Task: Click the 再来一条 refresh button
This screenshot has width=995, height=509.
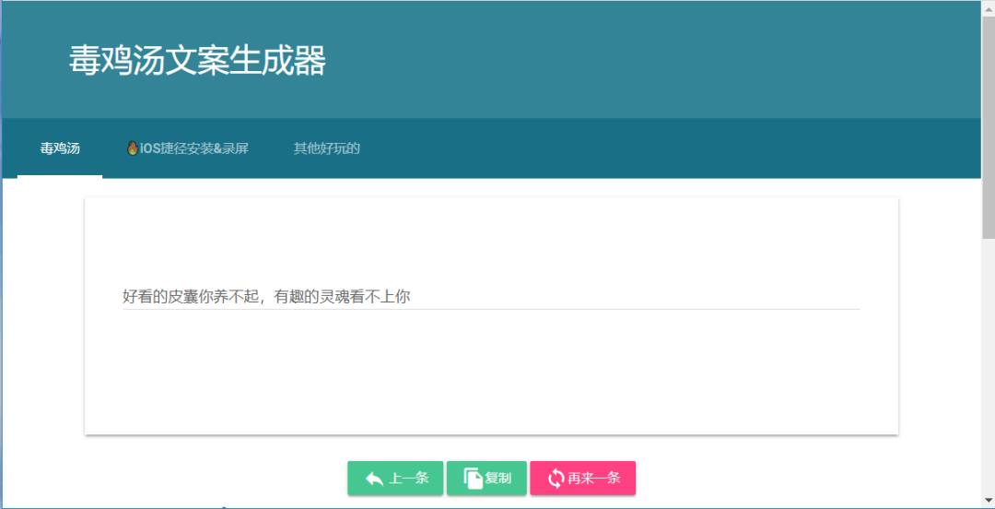Action: pos(582,478)
